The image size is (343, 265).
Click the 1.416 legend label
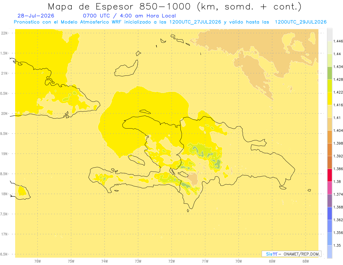[x=338, y=105]
